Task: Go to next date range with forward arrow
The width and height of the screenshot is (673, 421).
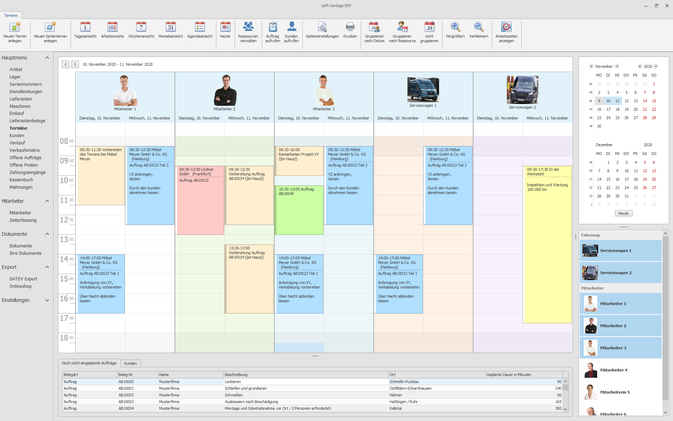Action: point(75,64)
